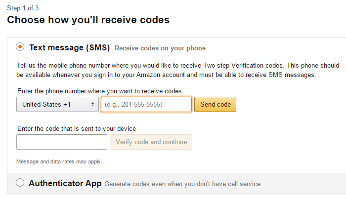Click 'Receive codes on your phone' subtitle
Viewport: 346px width, 198px height.
(160, 48)
